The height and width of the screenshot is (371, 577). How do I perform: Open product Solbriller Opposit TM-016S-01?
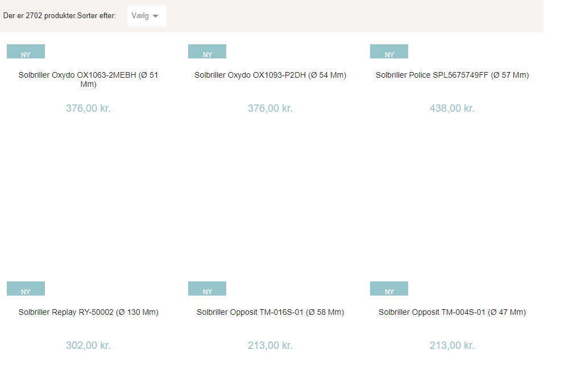tap(270, 312)
